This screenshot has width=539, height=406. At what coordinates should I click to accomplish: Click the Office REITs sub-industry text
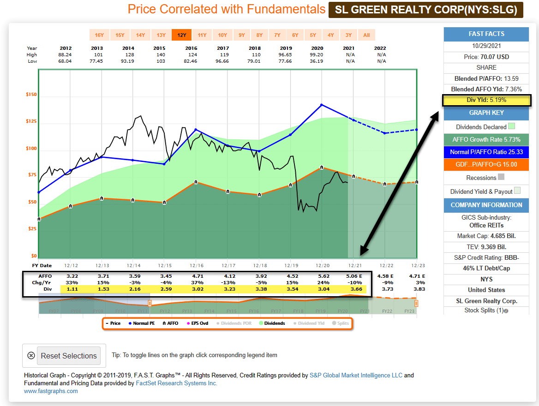point(486,226)
